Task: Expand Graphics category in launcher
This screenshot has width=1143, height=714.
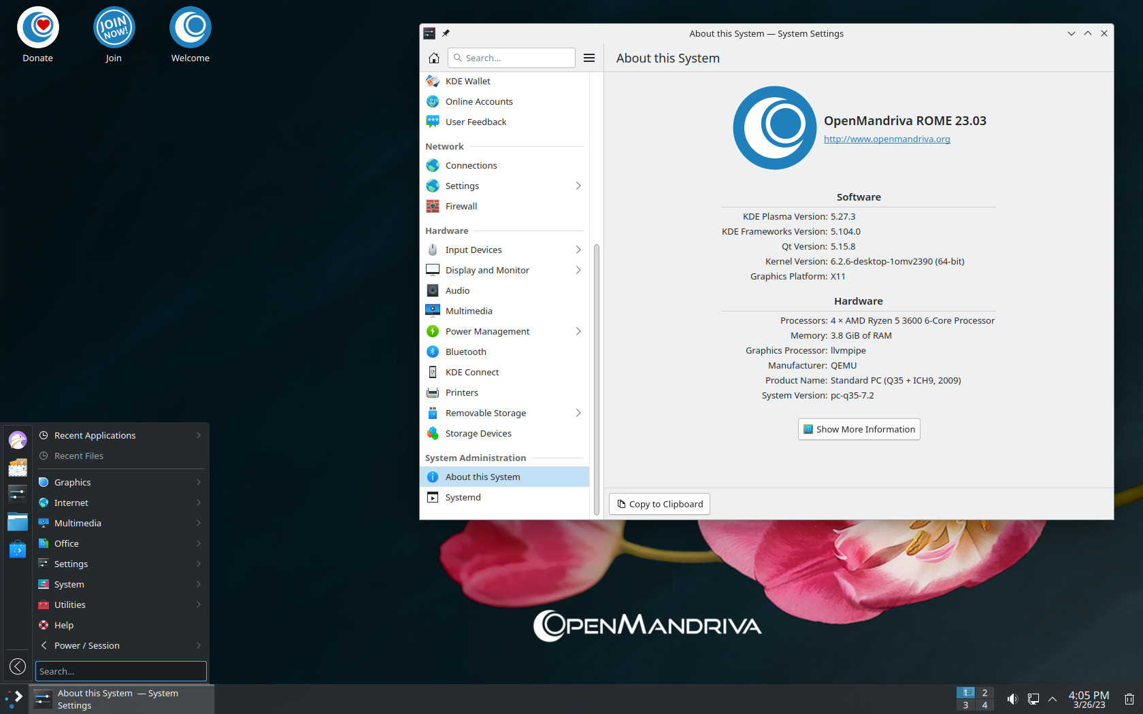Action: click(120, 482)
